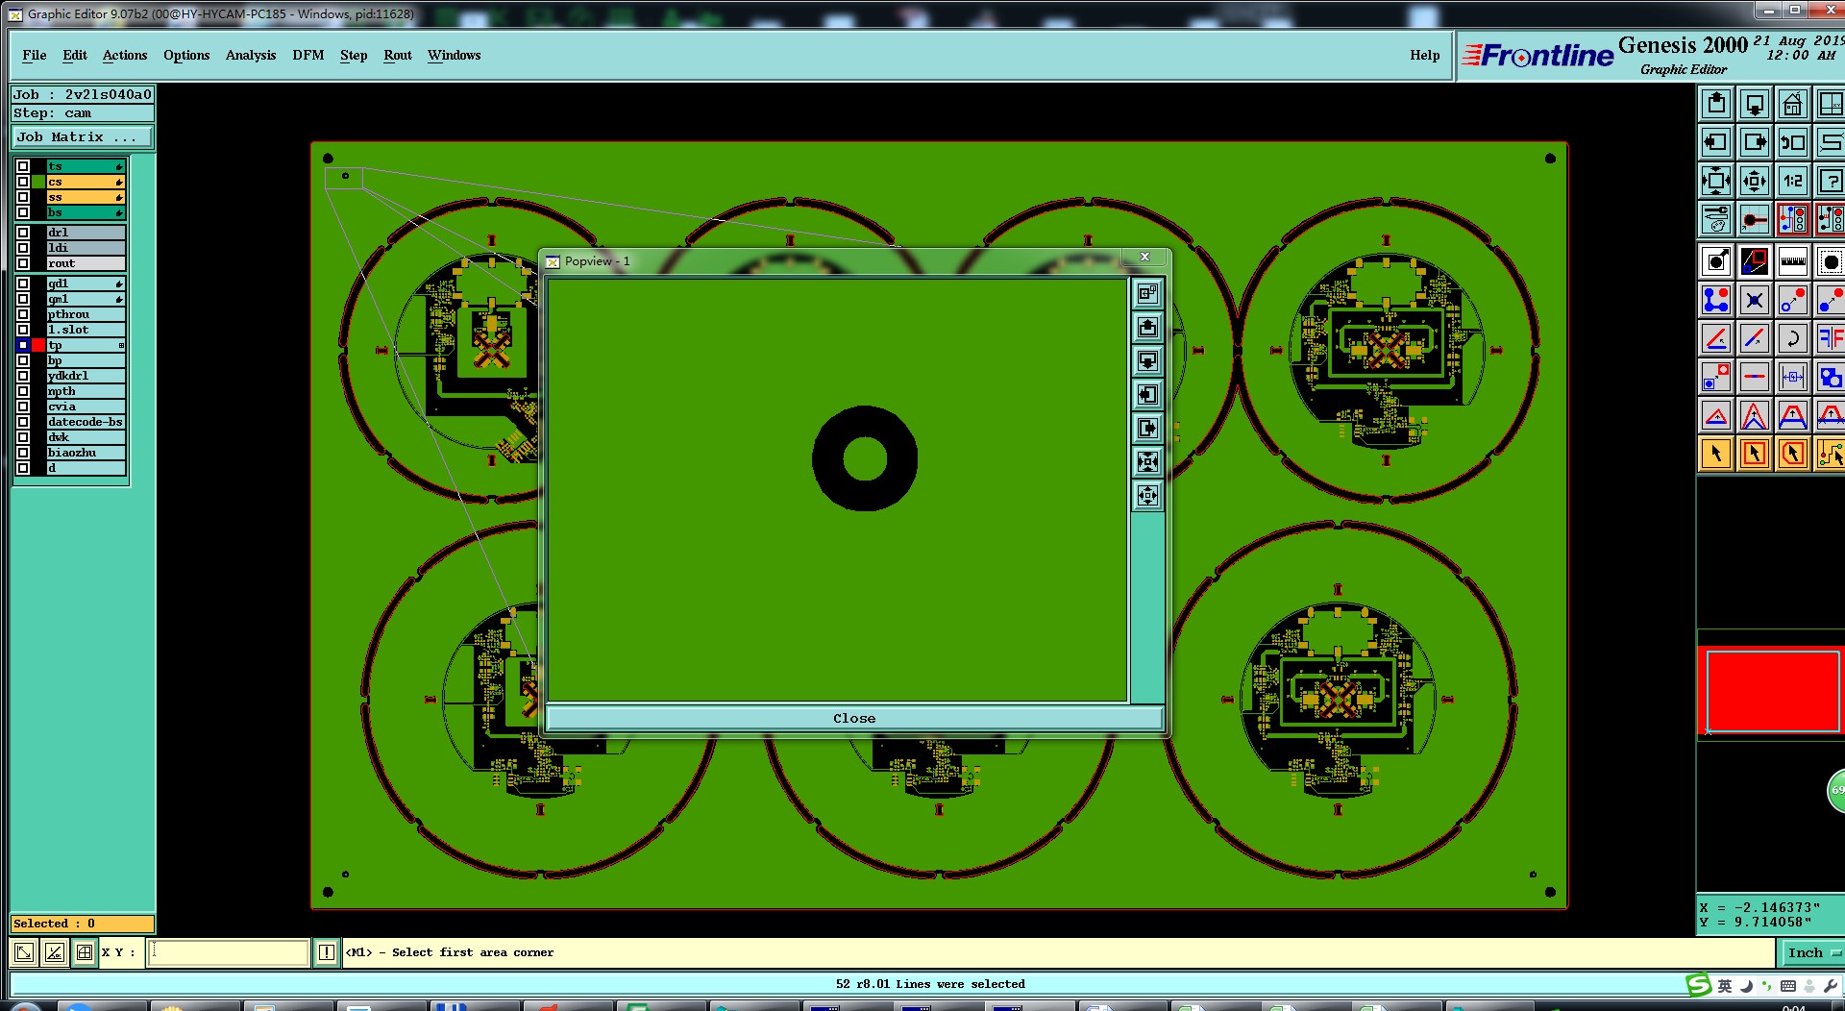1845x1011 pixels.
Task: Click the cs layer green color swatch
Action: click(38, 182)
